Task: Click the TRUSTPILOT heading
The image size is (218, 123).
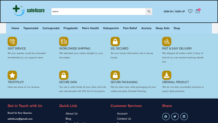Action: (x=16, y=82)
